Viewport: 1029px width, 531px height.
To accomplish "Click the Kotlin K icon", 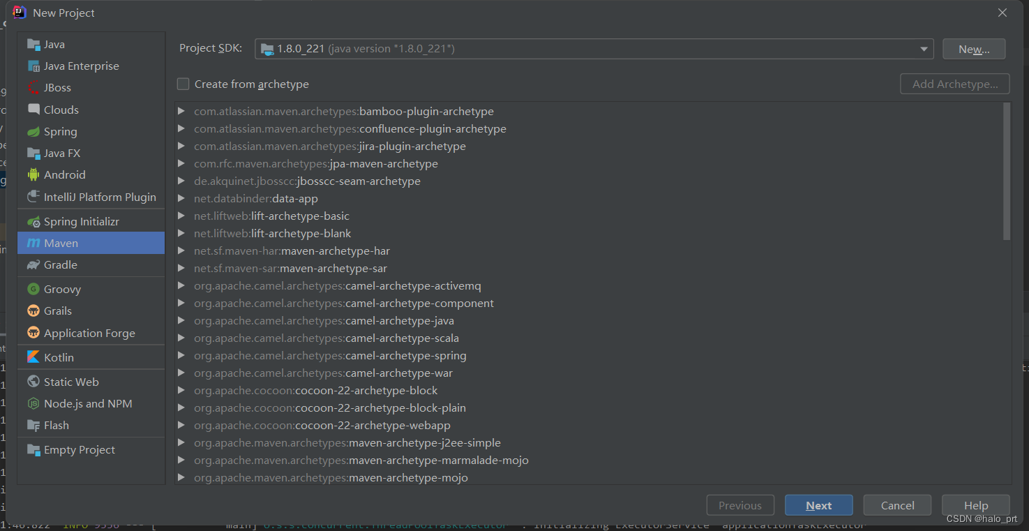I will [x=33, y=357].
